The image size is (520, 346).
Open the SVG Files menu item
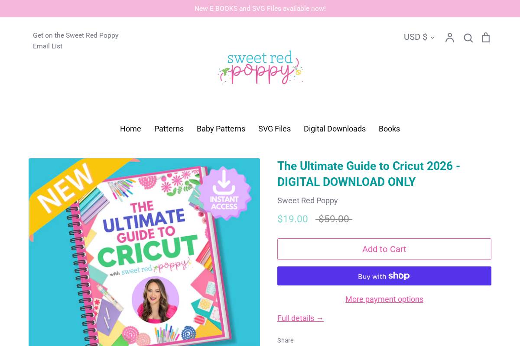(x=274, y=129)
